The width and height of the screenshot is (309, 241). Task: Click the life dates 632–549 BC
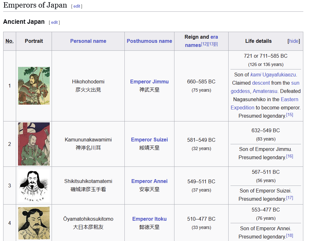(266, 130)
